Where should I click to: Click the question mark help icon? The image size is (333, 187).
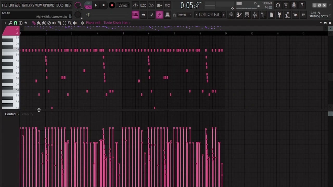tap(302, 5)
